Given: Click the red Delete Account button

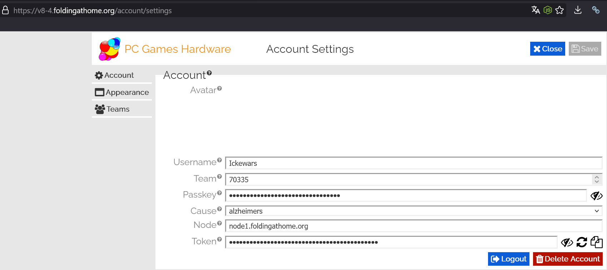Looking at the screenshot, I should tap(568, 259).
